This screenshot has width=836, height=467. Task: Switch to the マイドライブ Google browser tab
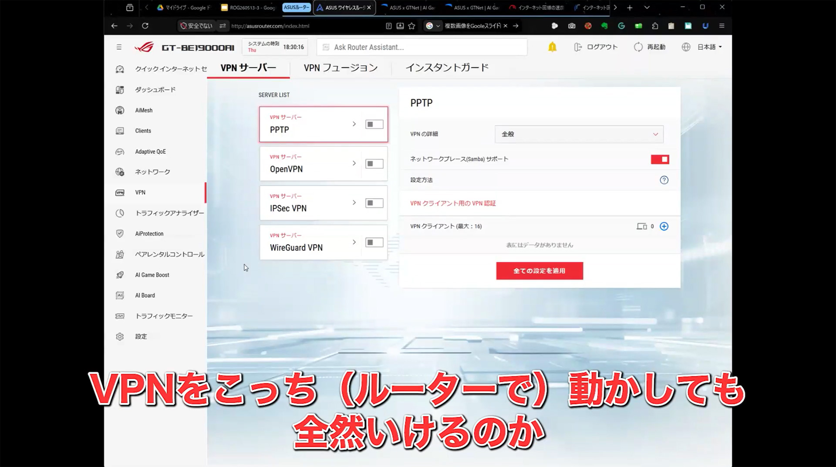coord(184,7)
